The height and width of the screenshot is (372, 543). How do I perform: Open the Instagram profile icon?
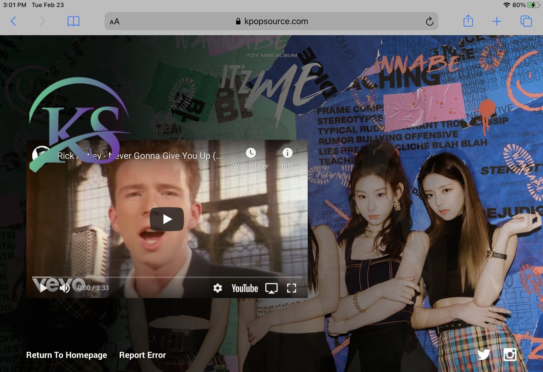(510, 354)
